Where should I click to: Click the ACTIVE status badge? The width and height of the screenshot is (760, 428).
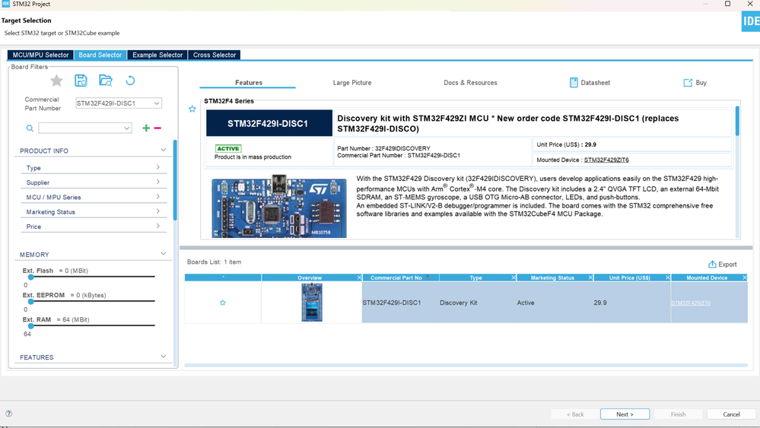click(227, 149)
